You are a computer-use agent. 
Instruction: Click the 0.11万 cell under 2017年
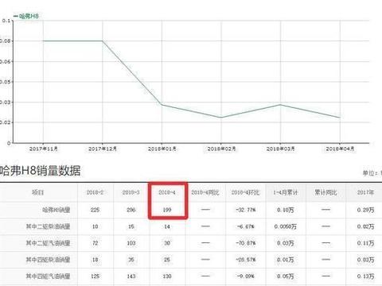(365, 243)
